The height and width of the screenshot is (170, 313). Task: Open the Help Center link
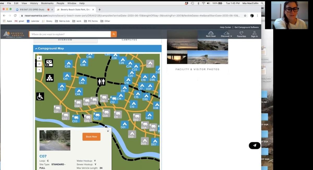coord(226,27)
